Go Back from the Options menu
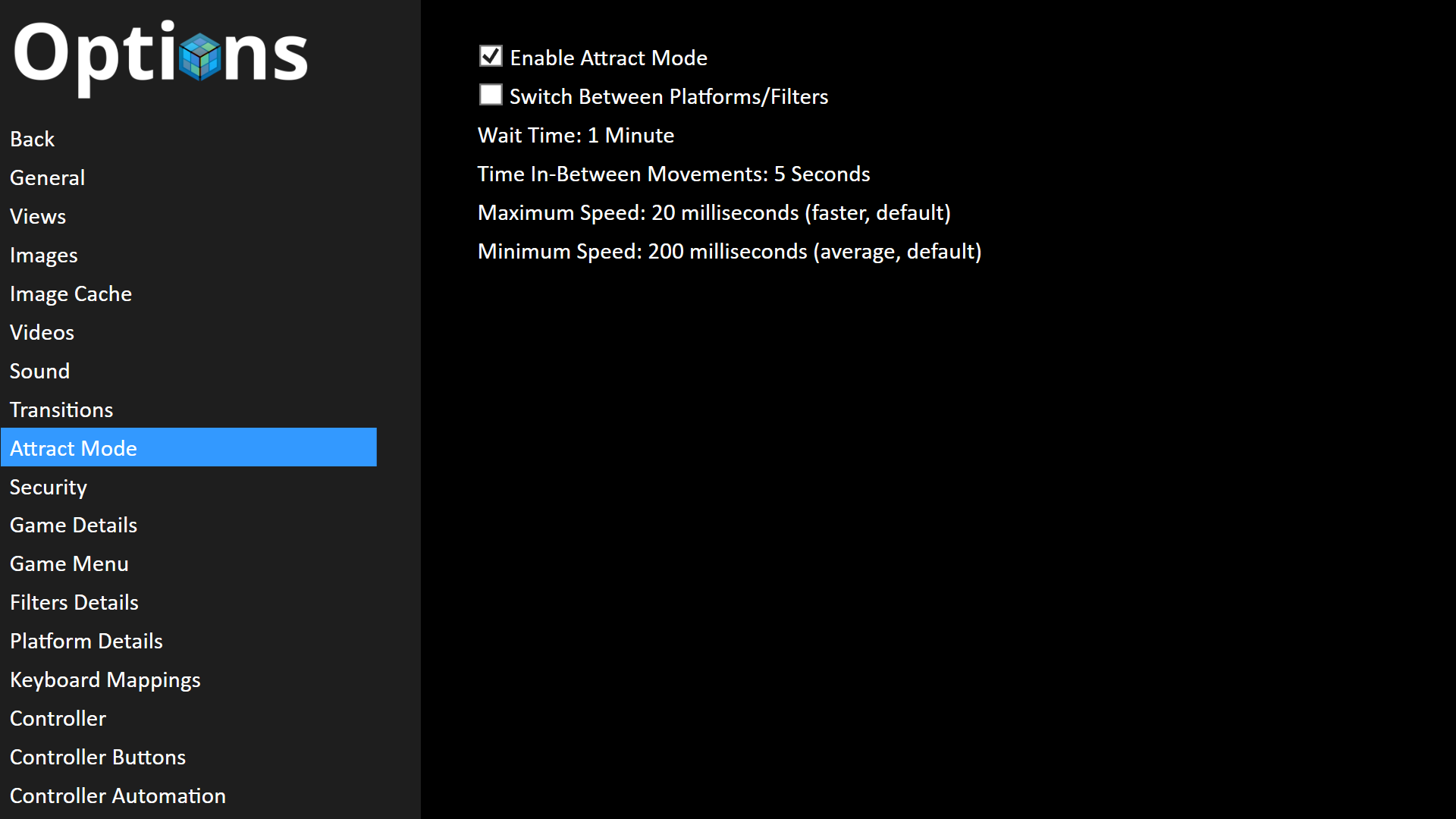 (x=32, y=139)
